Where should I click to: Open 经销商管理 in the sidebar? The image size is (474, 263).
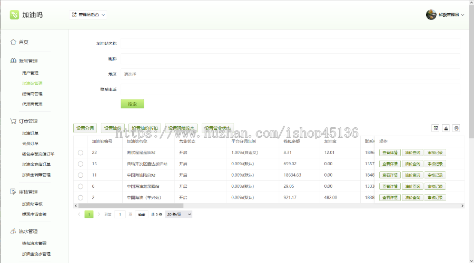coord(32,94)
